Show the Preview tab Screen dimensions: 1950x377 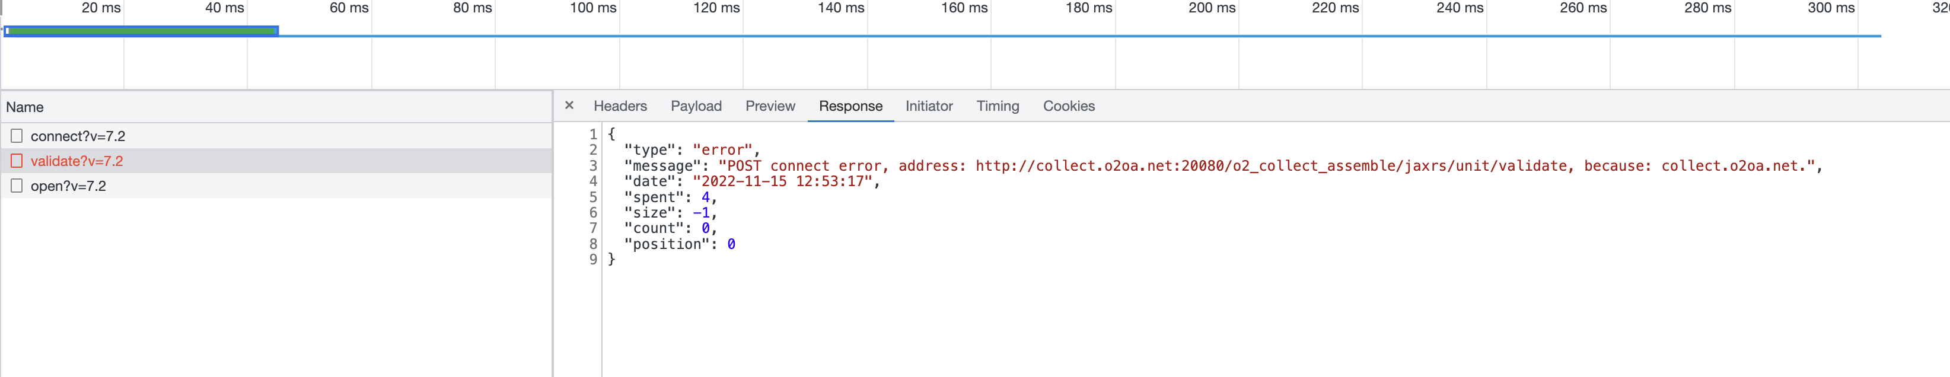click(x=770, y=107)
